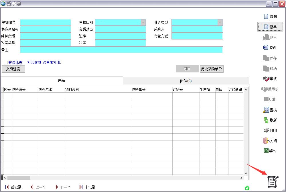Screen dimensions: 286x192
Task: Switch to the 附件(0) tab
Action: pyautogui.click(x=186, y=81)
